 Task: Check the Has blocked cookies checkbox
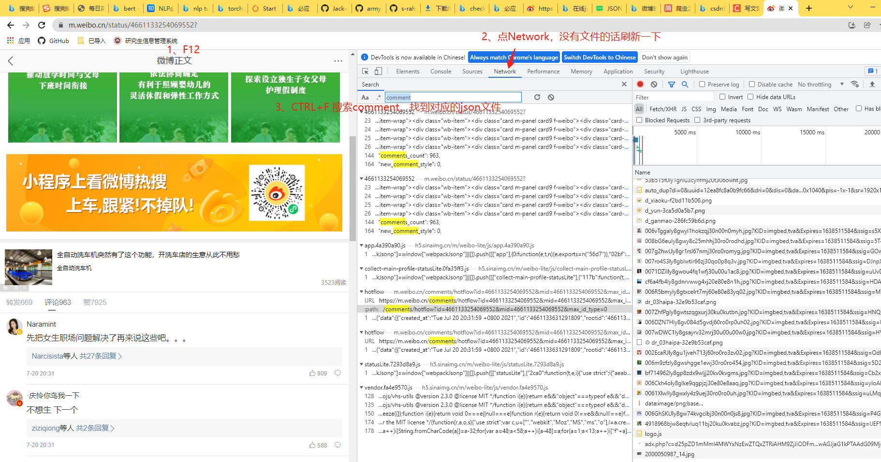coord(859,108)
